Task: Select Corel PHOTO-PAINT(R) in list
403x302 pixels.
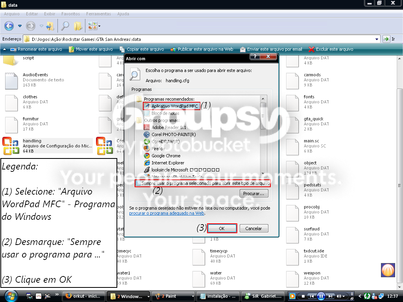Action: tap(170, 134)
